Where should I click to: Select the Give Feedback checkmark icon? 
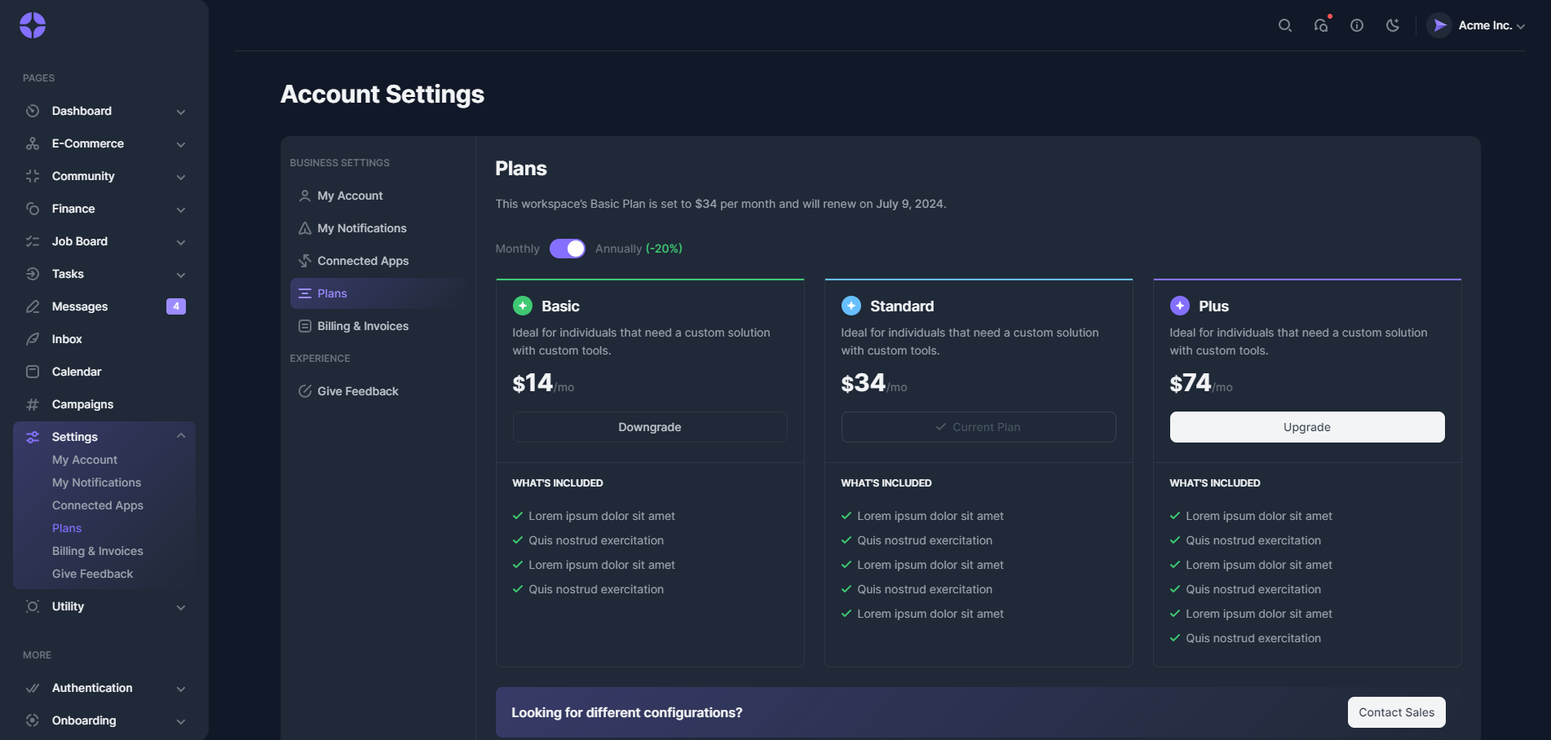[303, 391]
